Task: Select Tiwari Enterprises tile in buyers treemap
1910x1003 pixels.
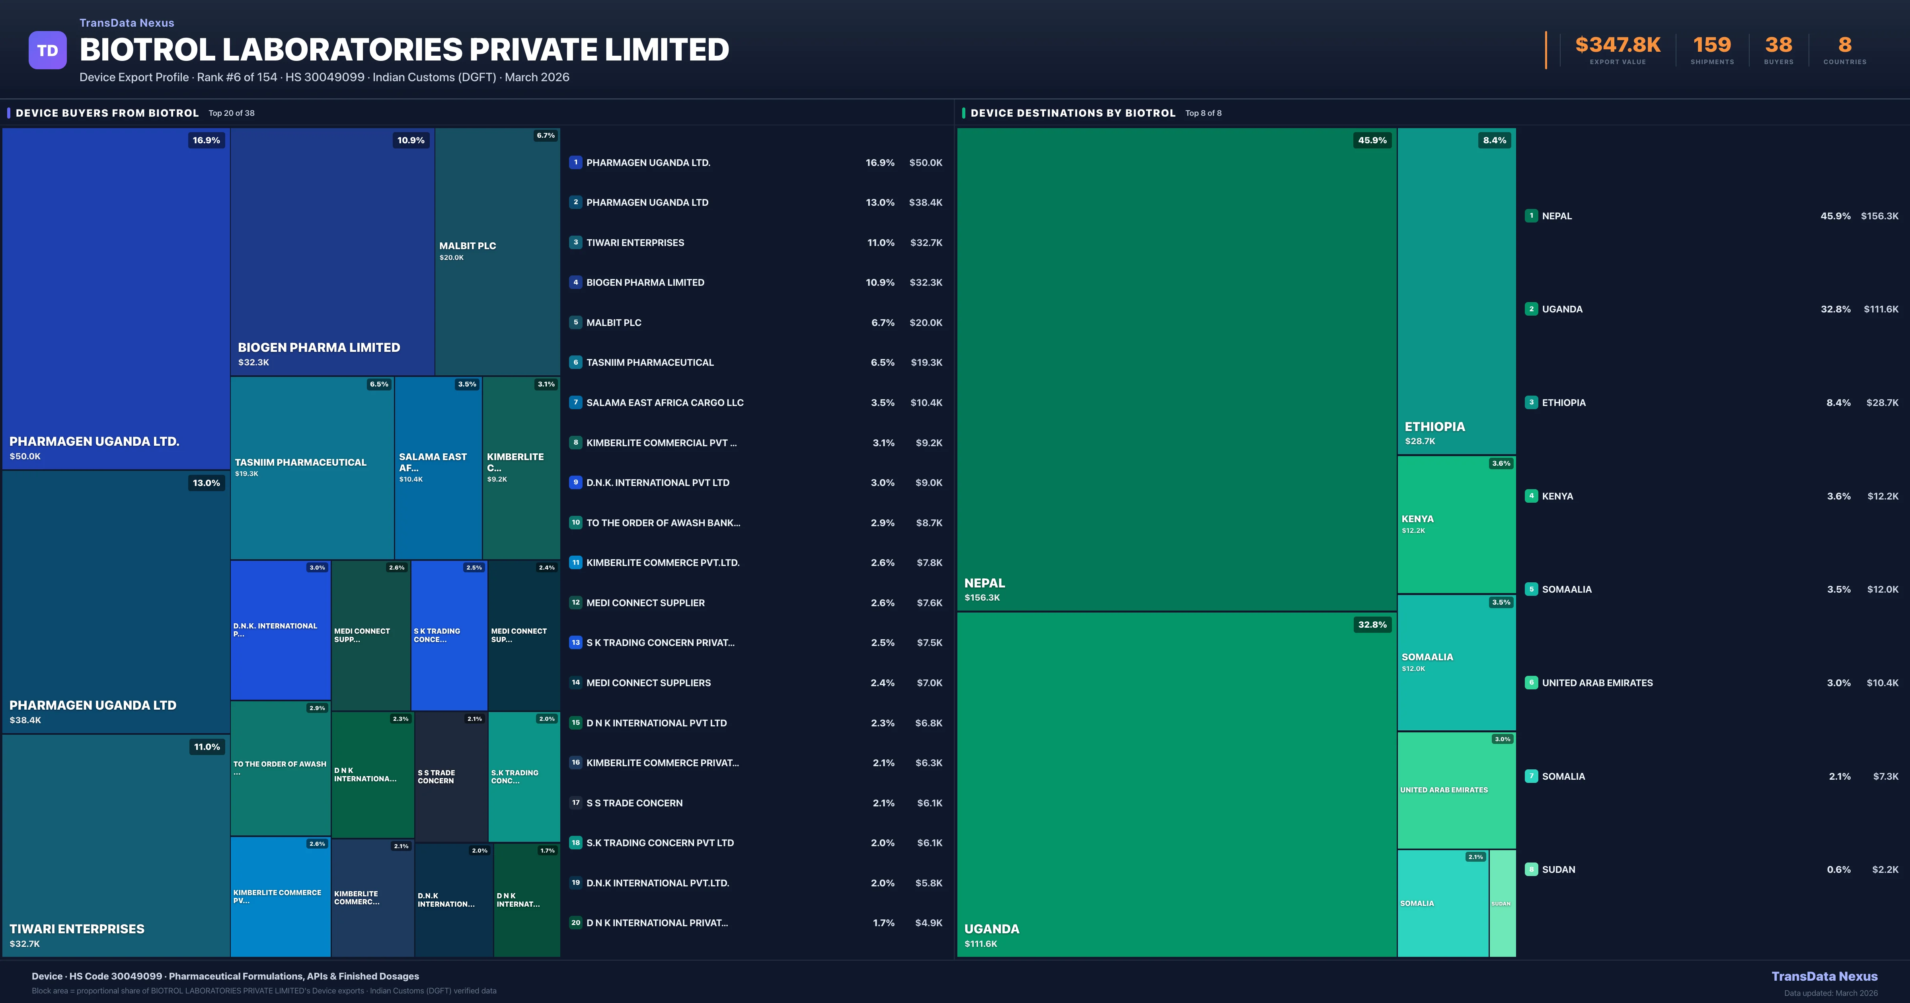Action: tap(116, 845)
